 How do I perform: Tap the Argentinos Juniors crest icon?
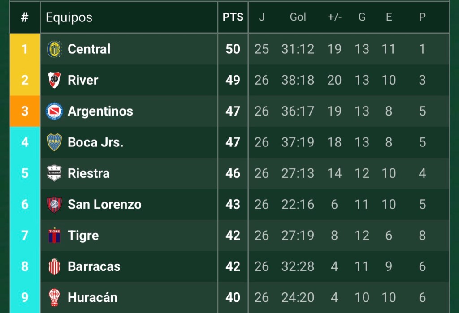click(55, 111)
